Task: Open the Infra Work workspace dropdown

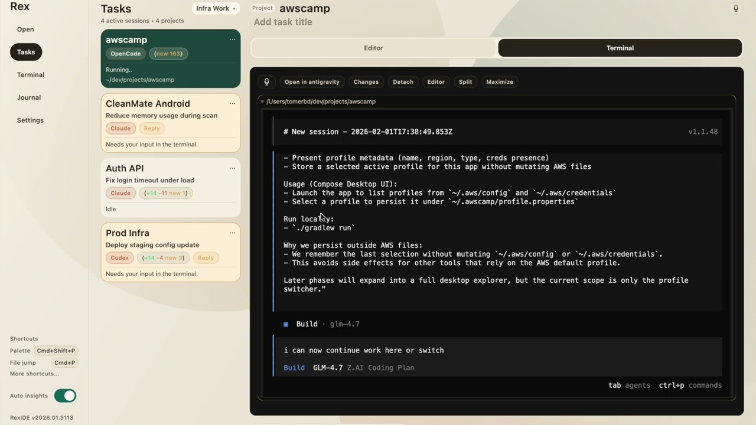Action: coord(216,8)
